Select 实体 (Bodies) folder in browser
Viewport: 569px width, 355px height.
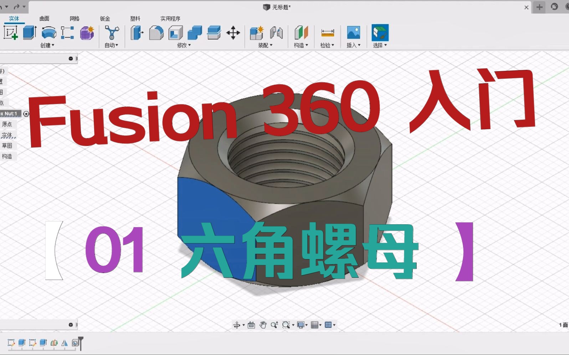(x=7, y=135)
